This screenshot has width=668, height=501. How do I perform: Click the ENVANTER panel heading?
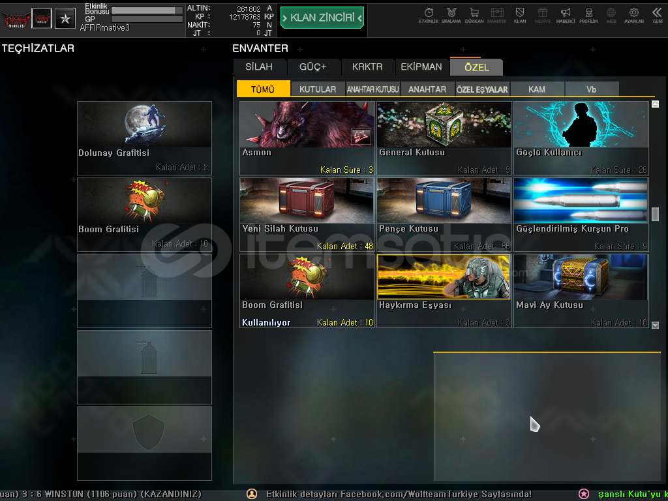coord(260,48)
